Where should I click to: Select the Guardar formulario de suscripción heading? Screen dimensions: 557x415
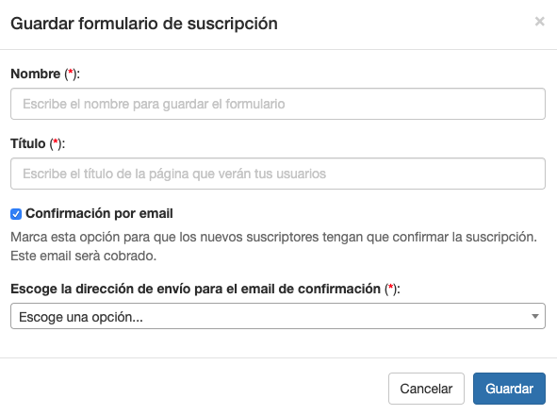(144, 24)
